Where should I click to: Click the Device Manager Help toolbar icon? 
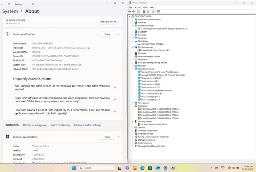[144, 12]
